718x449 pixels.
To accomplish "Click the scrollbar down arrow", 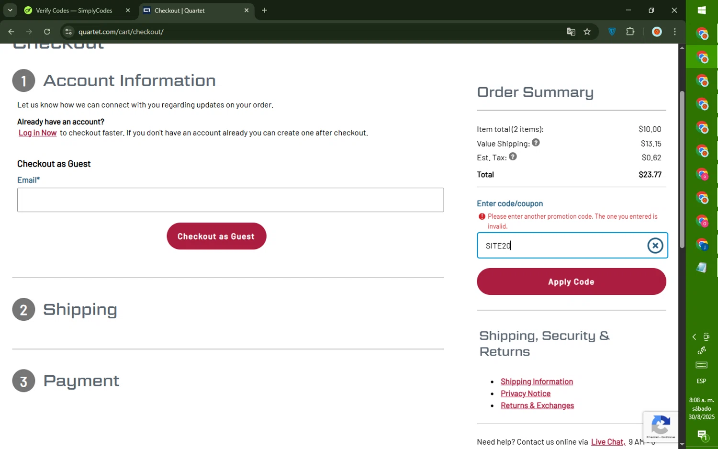I will 682,445.
